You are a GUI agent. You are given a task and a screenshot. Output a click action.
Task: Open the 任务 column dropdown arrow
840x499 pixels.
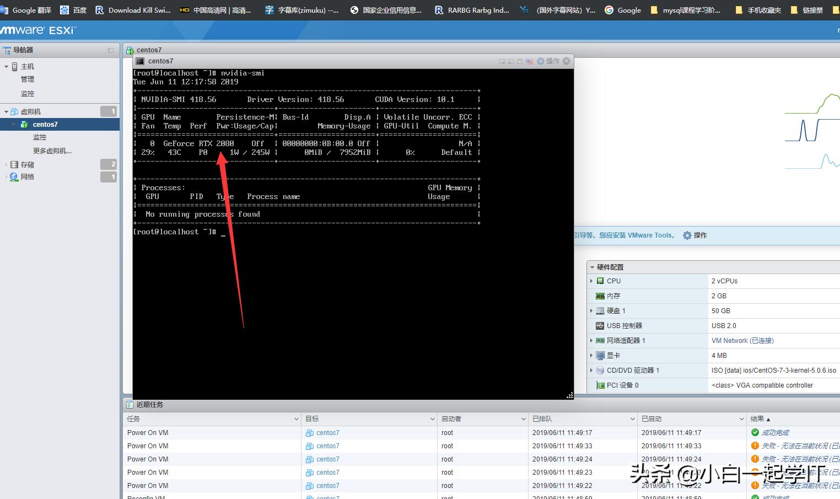click(297, 419)
